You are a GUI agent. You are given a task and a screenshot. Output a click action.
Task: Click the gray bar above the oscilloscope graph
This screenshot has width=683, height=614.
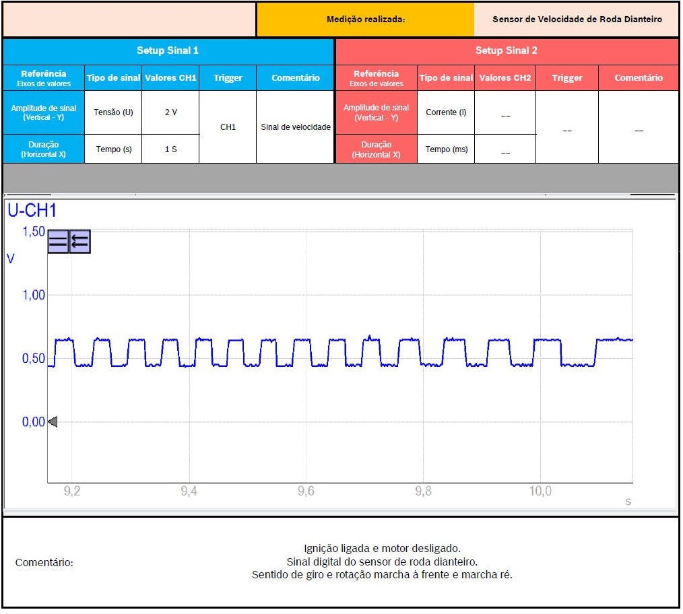(x=340, y=178)
